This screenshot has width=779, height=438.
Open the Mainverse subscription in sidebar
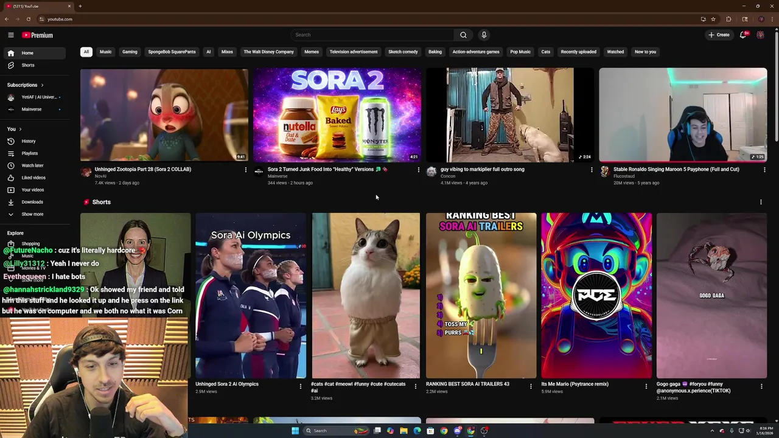pyautogui.click(x=33, y=109)
